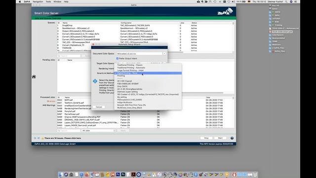
Task: Select processed job PeoheOcean.pdf
Action: 145,114
